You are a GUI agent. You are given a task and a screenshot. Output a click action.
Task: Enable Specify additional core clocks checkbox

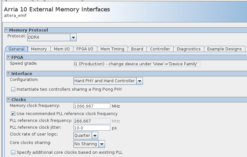pyautogui.click(x=13, y=152)
